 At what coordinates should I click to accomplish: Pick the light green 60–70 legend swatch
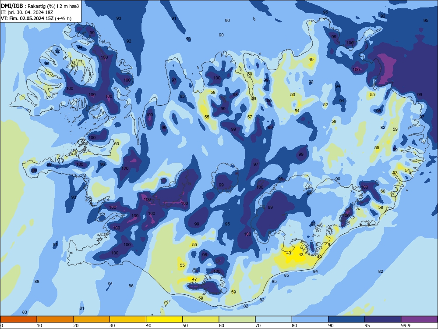237,319
